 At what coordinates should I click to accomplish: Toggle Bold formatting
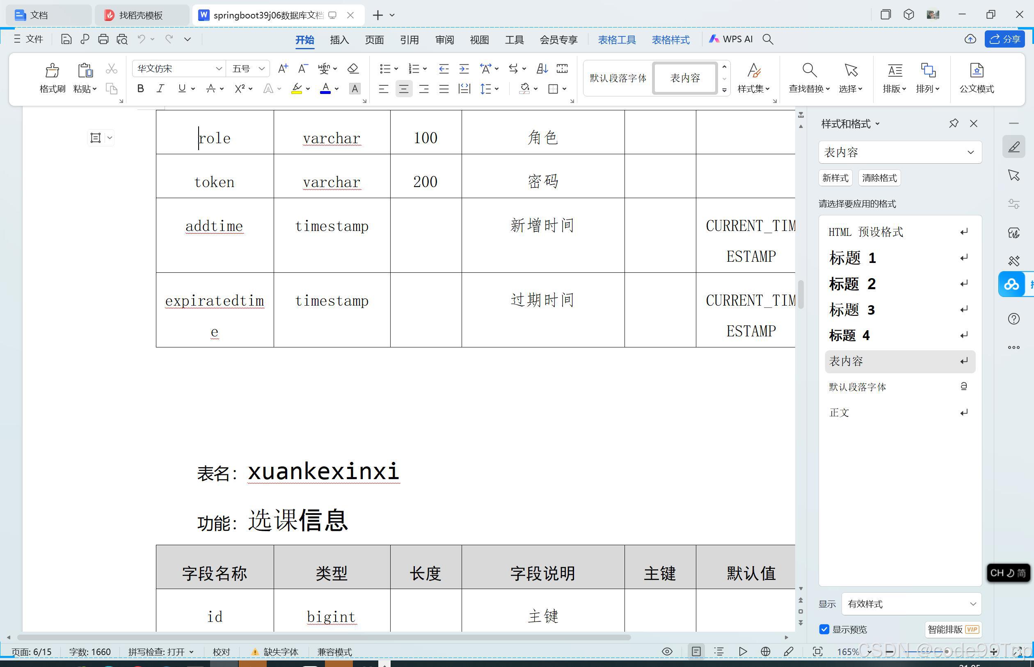[140, 89]
